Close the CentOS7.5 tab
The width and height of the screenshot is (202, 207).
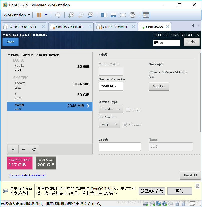[167, 27]
